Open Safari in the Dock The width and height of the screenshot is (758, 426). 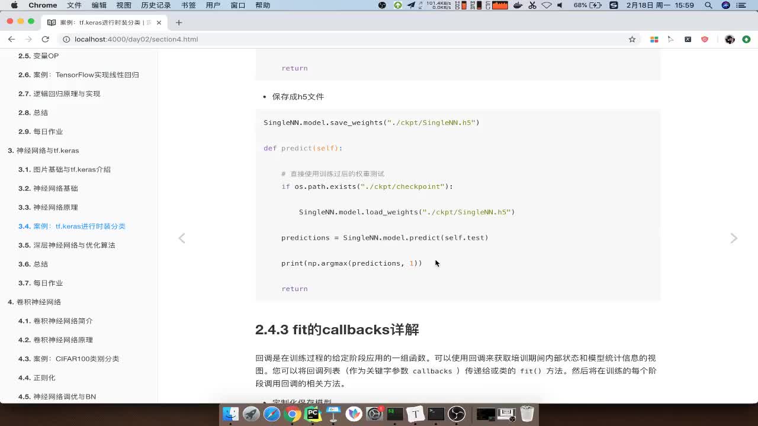point(272,414)
